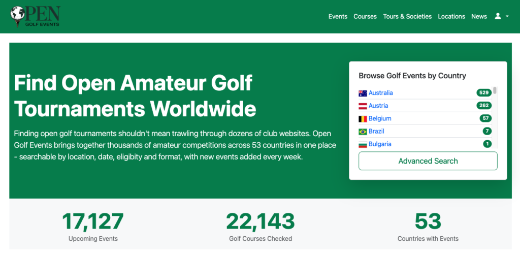Select the Brazil country link
520x254 pixels.
pos(376,131)
